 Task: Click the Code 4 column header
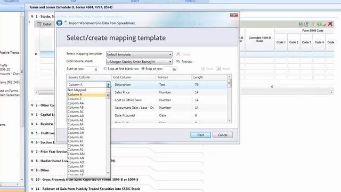pos(319,42)
